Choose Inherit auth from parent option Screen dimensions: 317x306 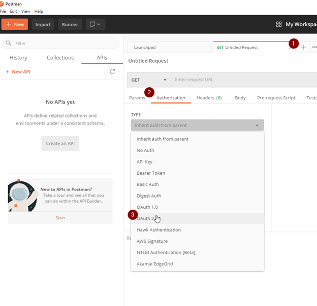[197, 139]
